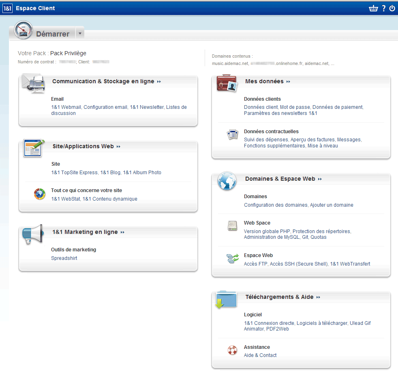Expand Mes données double arrows
The height and width of the screenshot is (374, 398).
click(x=288, y=82)
